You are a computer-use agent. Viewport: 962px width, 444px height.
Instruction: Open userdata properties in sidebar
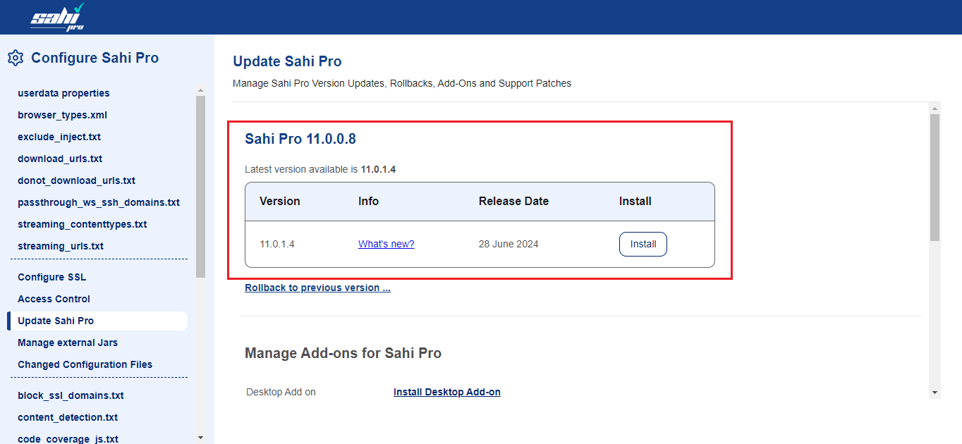pyautogui.click(x=63, y=93)
